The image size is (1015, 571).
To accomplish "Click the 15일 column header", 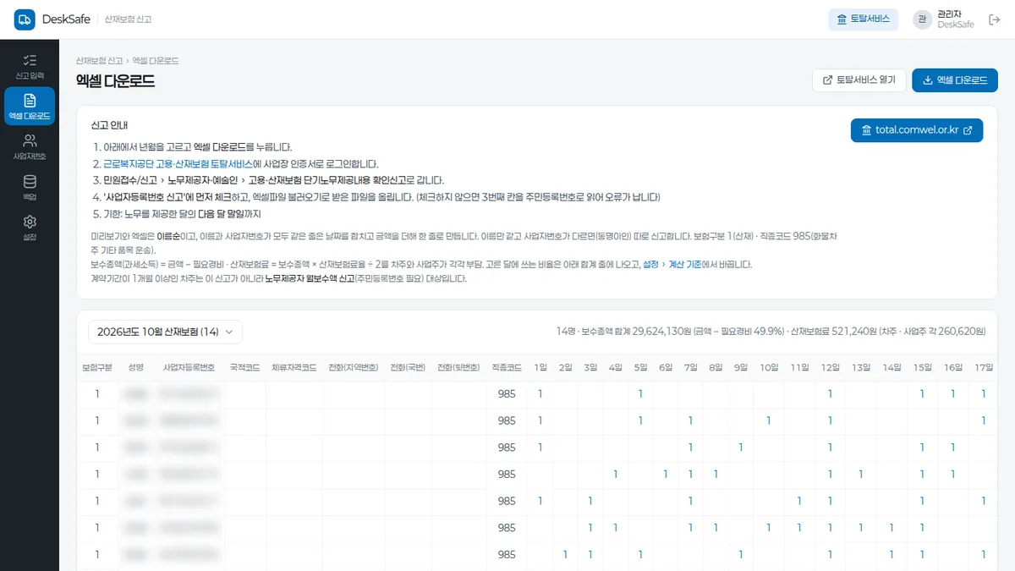I will pyautogui.click(x=922, y=367).
